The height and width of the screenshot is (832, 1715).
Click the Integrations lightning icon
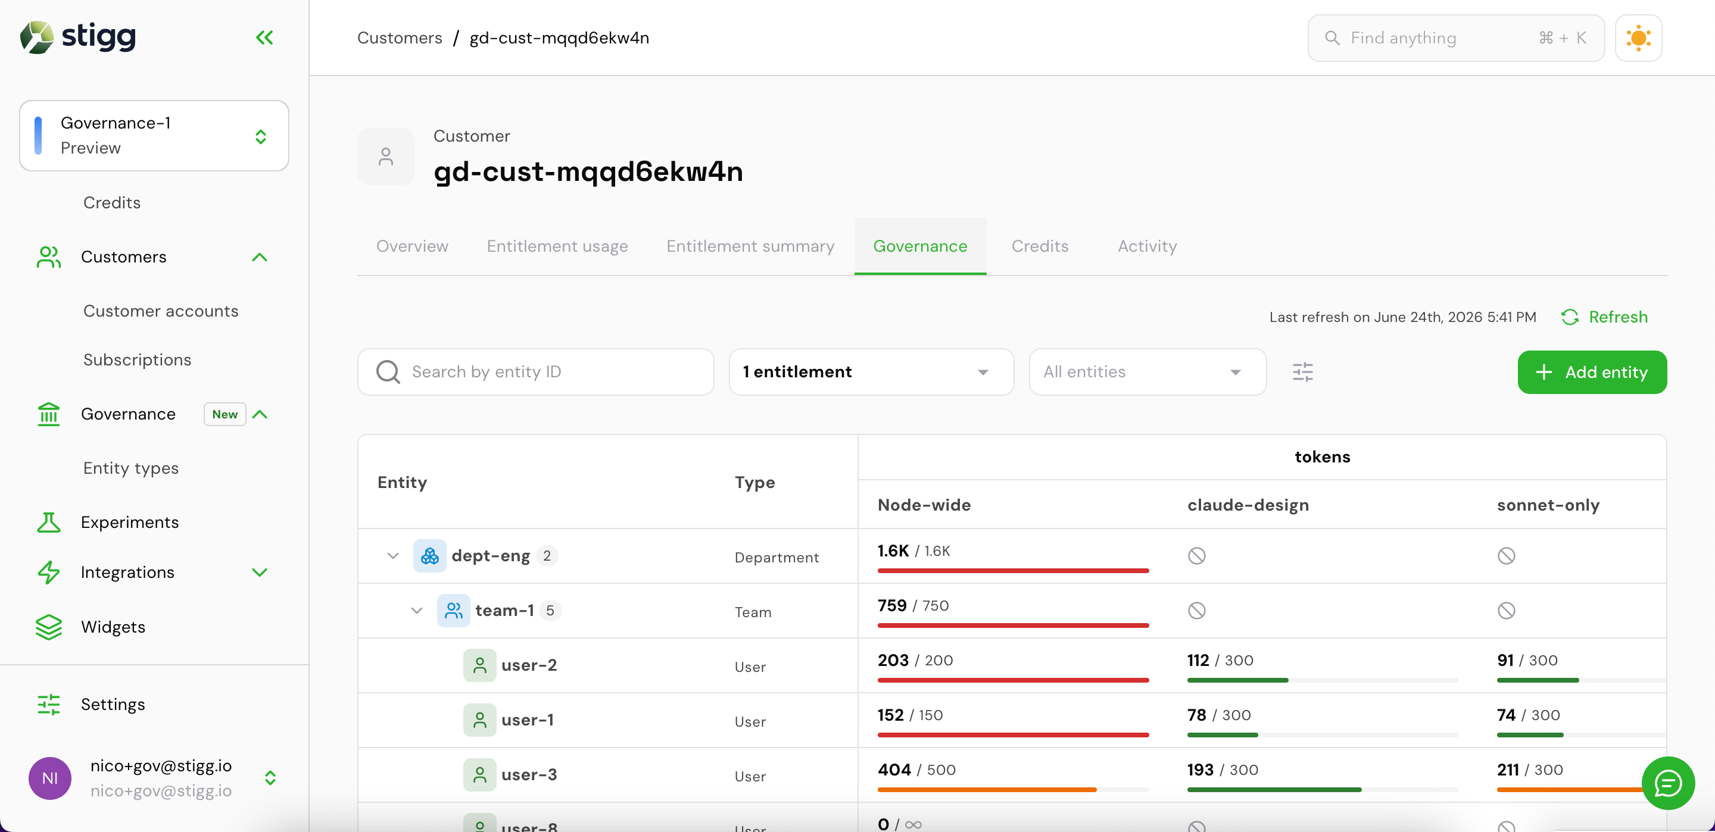[49, 573]
